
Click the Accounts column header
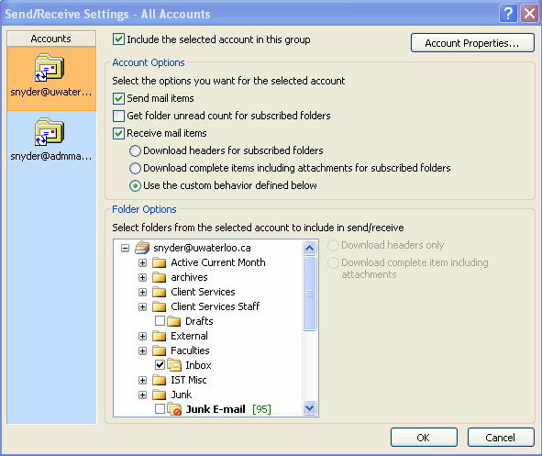click(x=51, y=39)
